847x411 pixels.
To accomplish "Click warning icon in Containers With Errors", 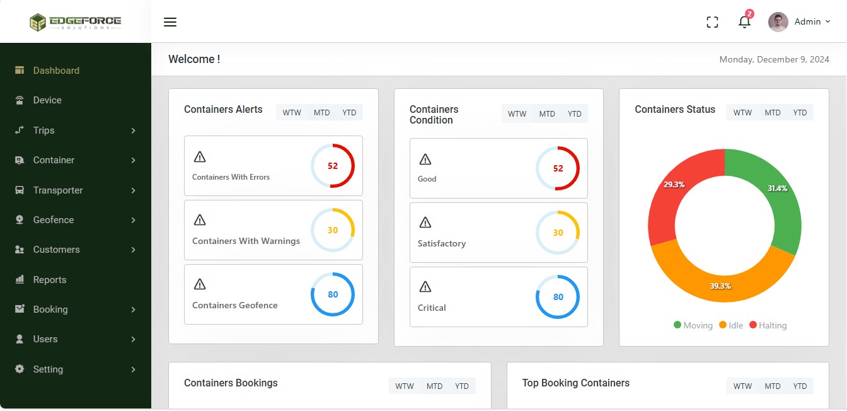I will [x=200, y=157].
